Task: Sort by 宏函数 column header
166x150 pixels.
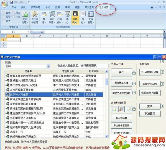Action: [x=28, y=72]
